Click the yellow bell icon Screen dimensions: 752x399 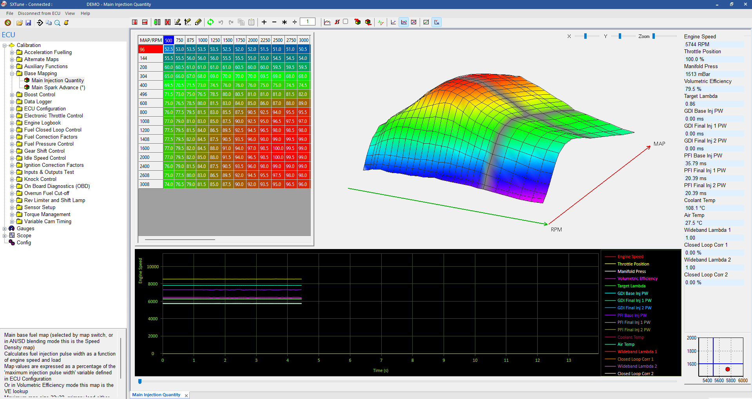[x=66, y=23]
